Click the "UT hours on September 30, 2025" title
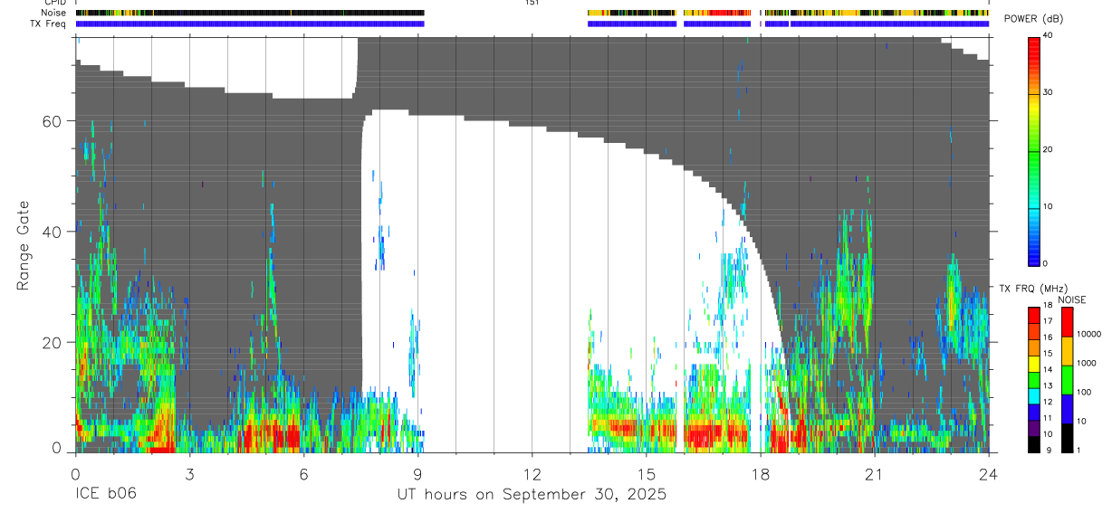Viewport: 1112px width, 513px height. point(532,495)
